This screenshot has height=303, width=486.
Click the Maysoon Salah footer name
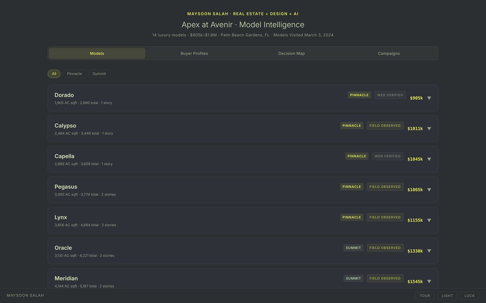(x=26, y=295)
